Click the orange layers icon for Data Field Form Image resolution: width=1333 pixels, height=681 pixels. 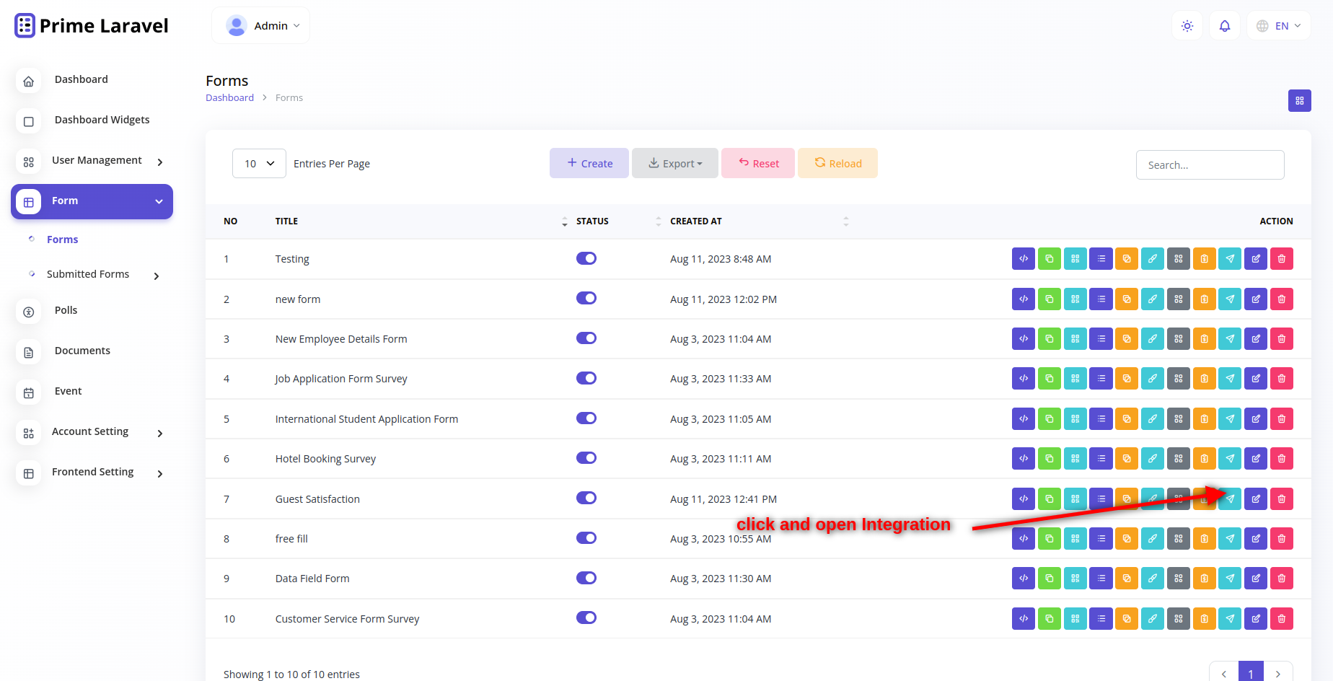(1127, 579)
